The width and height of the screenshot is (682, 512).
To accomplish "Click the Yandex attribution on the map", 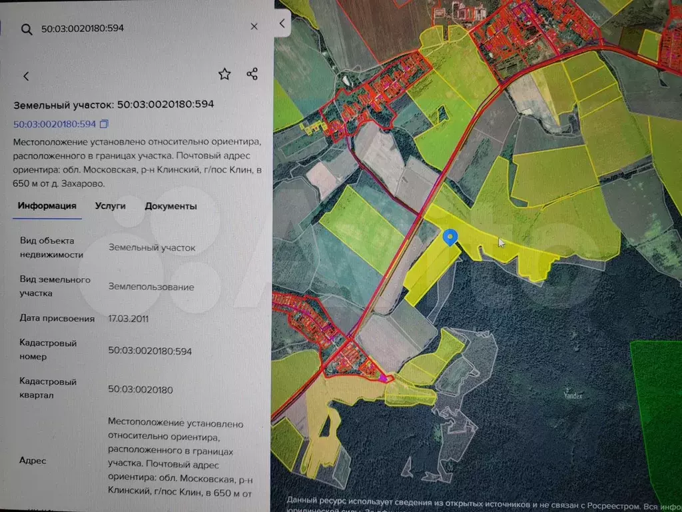I will coord(573,395).
